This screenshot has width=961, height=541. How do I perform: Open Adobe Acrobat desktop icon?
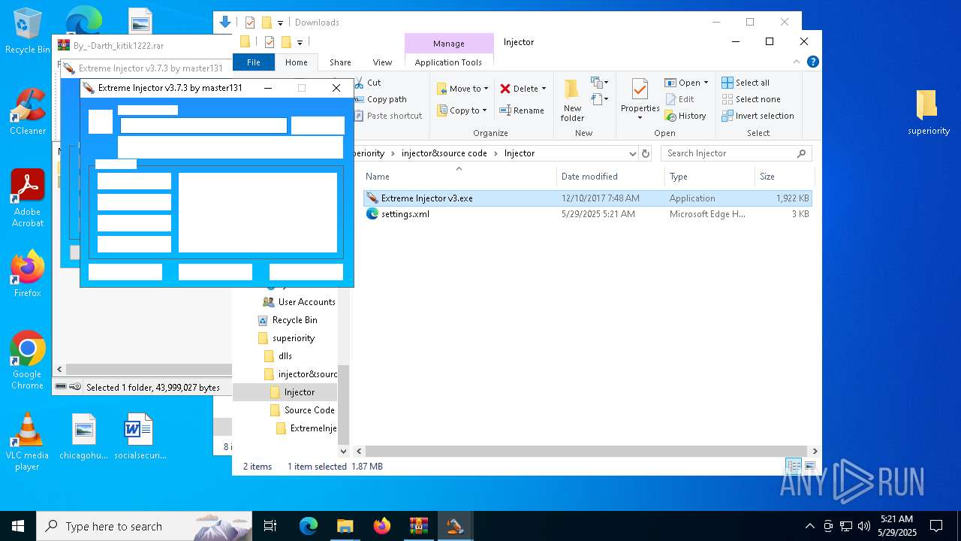tap(27, 198)
